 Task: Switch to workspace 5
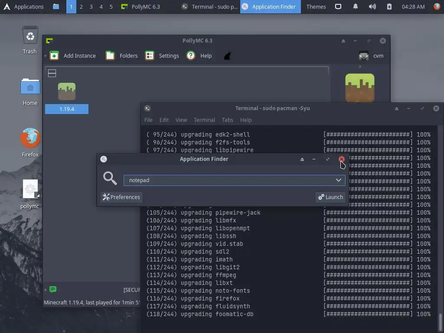click(111, 7)
